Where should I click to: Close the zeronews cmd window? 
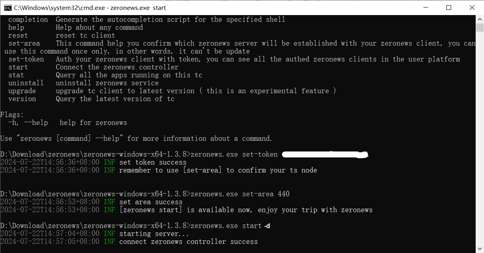[x=472, y=8]
